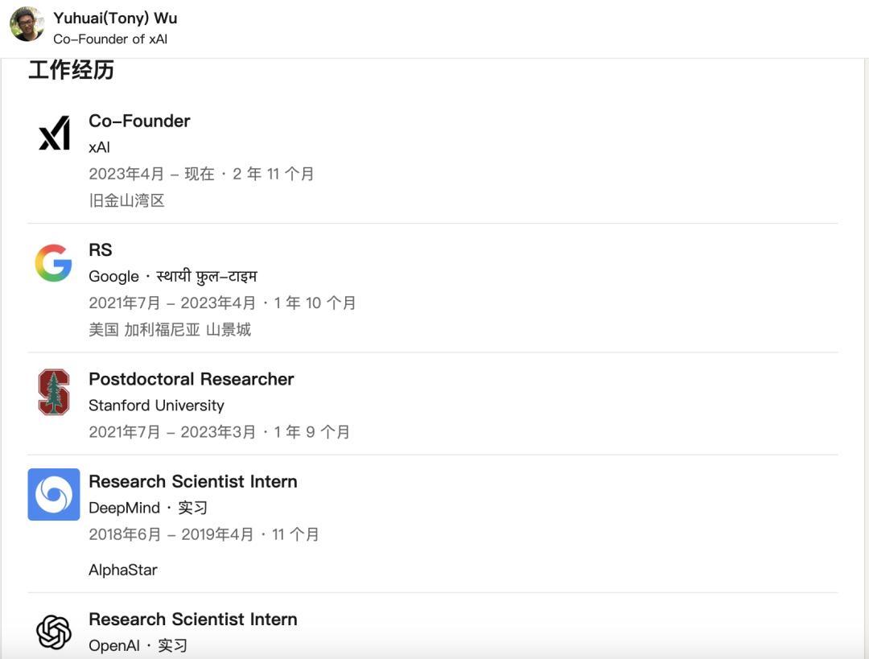Image resolution: width=869 pixels, height=659 pixels.
Task: Click the Google entry's company logo
Action: coord(53,263)
